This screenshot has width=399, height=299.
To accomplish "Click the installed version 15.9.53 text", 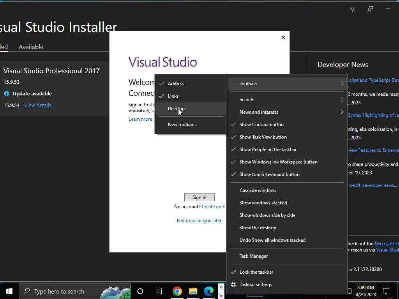I will click(x=11, y=82).
